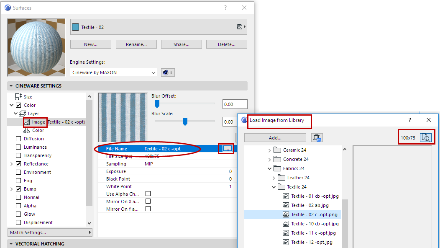Click the Rename... button

point(136,44)
